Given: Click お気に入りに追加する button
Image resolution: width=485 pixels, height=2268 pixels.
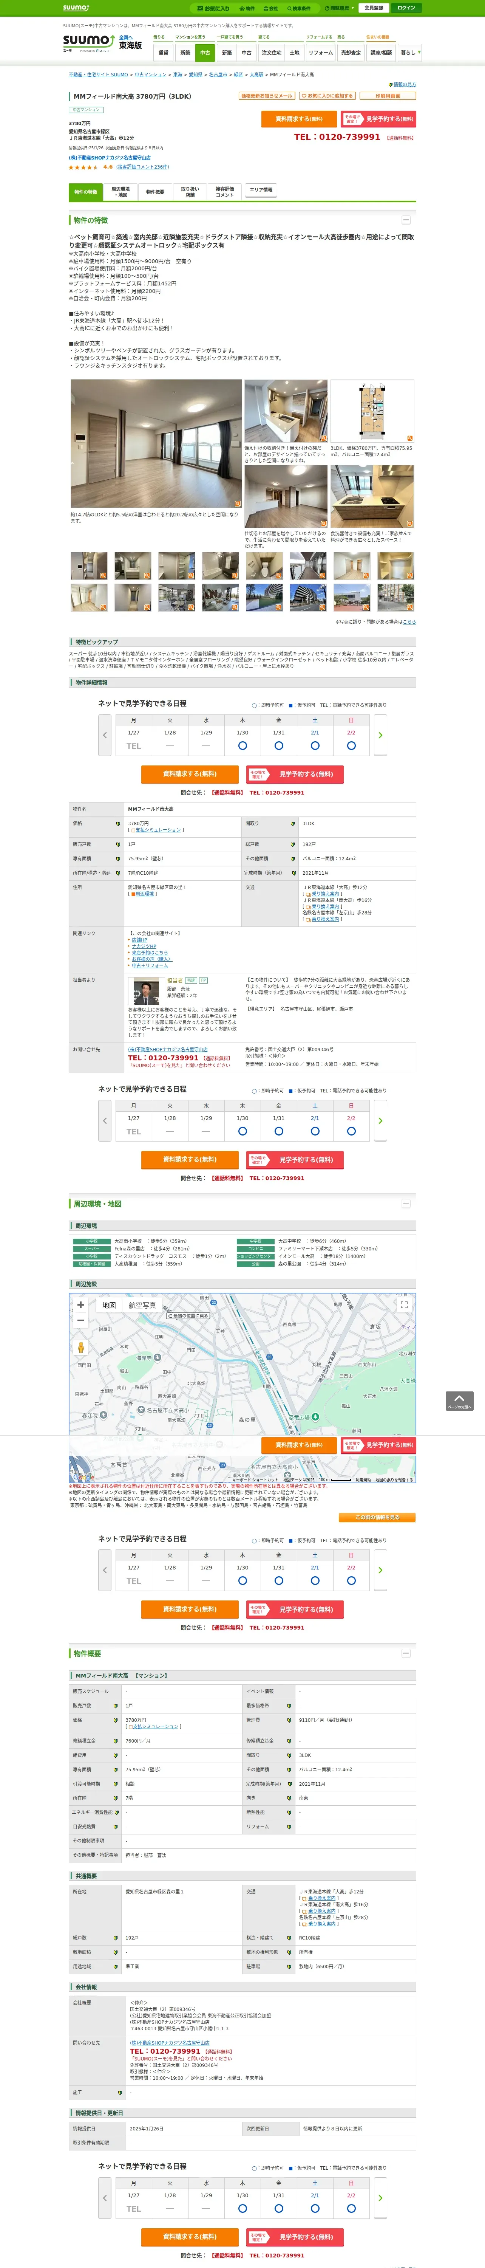Looking at the screenshot, I should pyautogui.click(x=327, y=96).
